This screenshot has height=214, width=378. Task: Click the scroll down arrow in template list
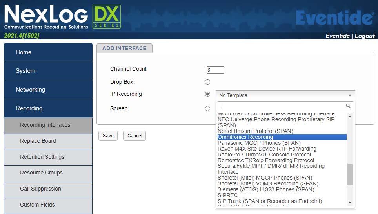(x=350, y=202)
